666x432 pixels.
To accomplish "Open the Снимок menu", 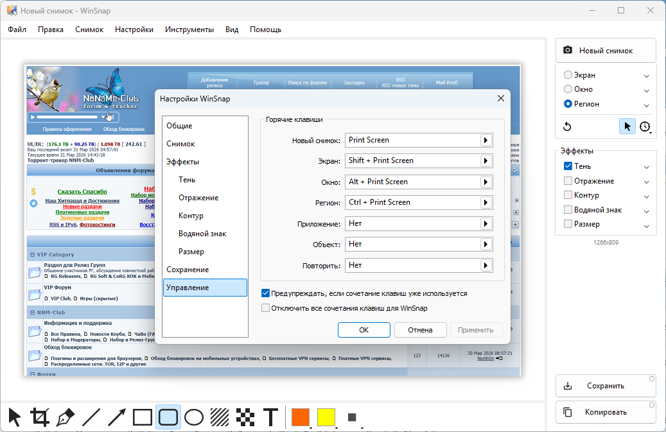I will [89, 30].
